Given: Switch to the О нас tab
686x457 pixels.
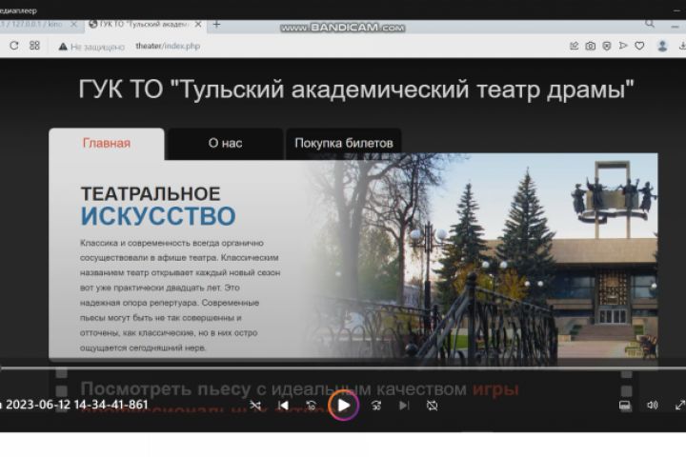Looking at the screenshot, I should [225, 144].
